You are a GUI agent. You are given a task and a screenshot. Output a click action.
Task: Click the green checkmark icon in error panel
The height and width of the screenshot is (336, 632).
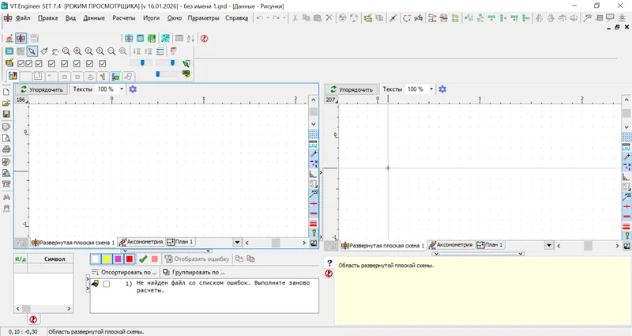click(x=143, y=259)
